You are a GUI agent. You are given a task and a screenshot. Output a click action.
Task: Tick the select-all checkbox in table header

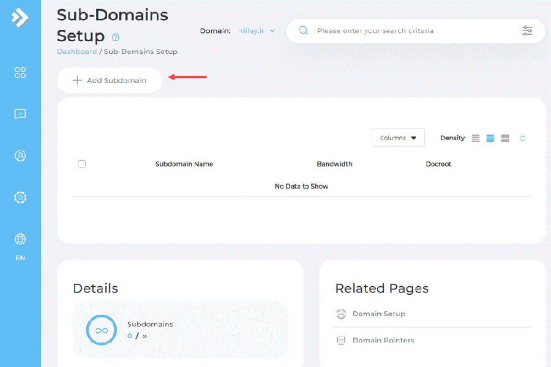click(x=82, y=164)
